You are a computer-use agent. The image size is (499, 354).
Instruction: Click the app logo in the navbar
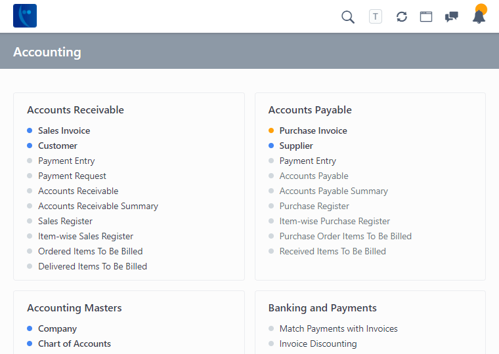(x=25, y=16)
